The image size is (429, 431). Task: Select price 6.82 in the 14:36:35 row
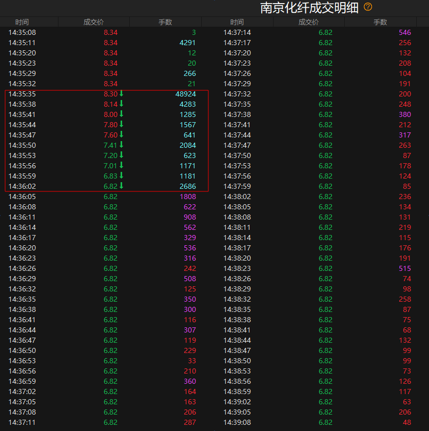110,299
